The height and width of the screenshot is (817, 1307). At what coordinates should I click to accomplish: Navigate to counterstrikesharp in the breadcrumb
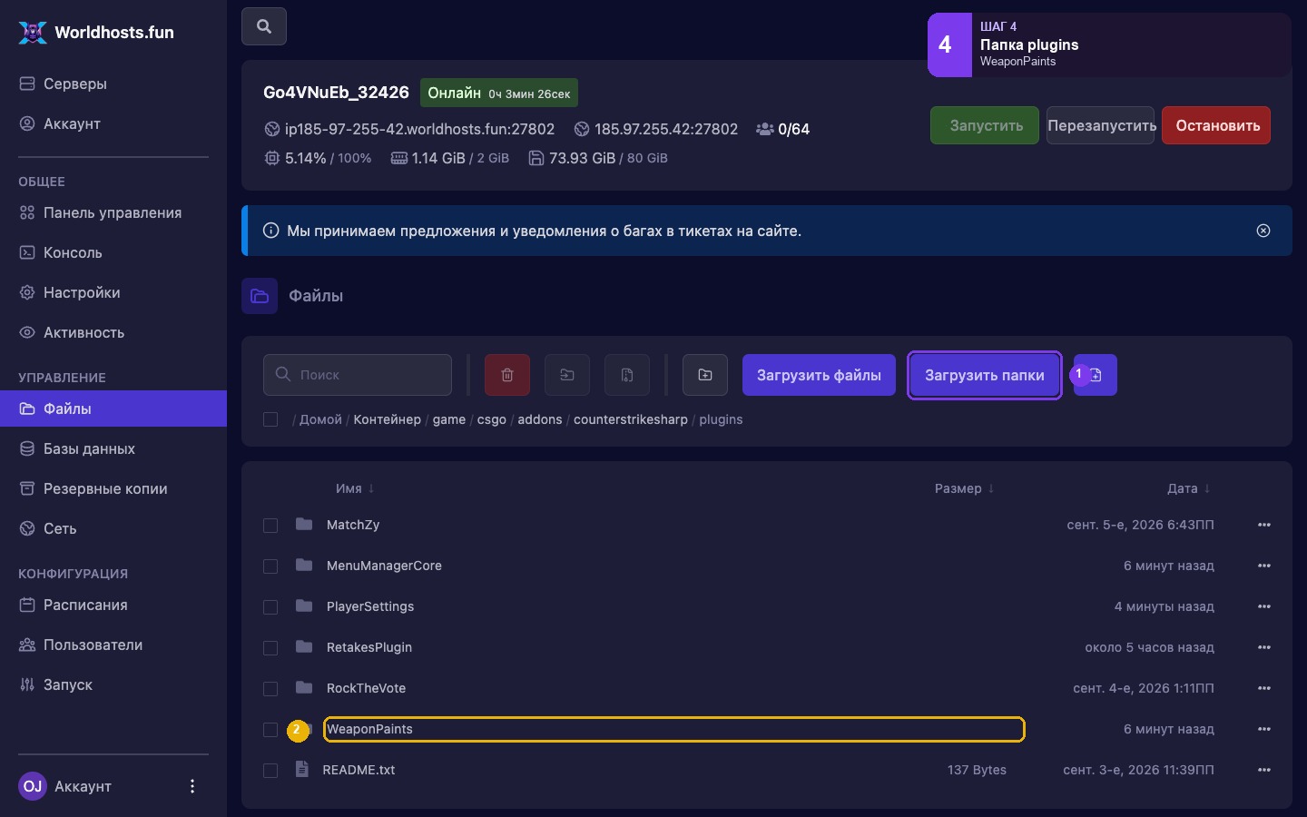(x=631, y=419)
